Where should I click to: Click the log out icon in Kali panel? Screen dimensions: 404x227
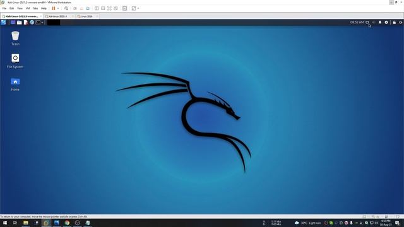tap(401, 23)
